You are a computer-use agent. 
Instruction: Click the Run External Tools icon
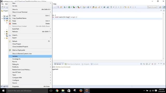[x=78, y=7]
